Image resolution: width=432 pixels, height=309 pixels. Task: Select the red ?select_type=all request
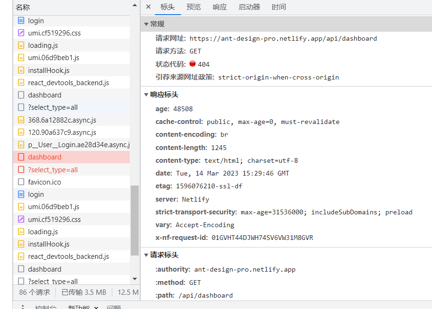tap(72, 169)
